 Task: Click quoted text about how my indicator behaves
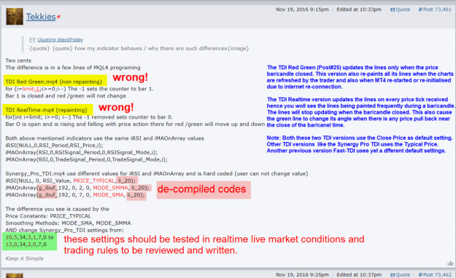tap(139, 49)
